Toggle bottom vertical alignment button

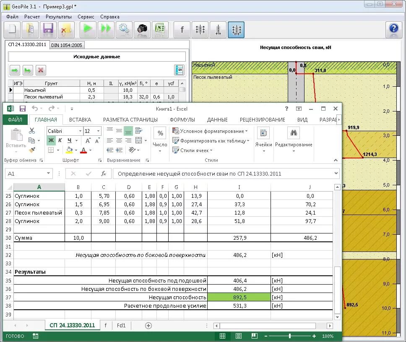128,131
